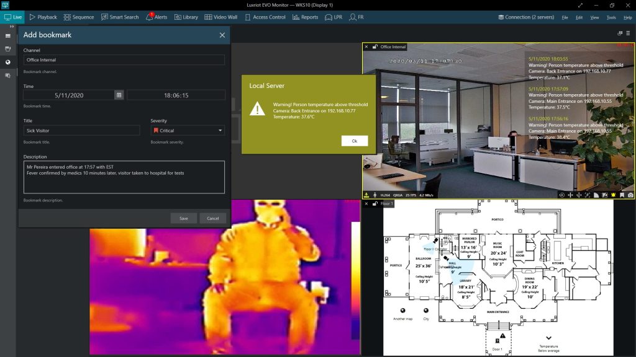This screenshot has height=357, width=636.
Task: Toggle the lock icon on Office Internal view
Action: click(375, 47)
